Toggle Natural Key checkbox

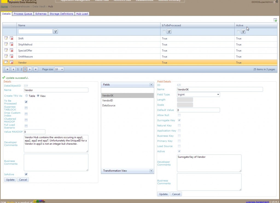179,125
